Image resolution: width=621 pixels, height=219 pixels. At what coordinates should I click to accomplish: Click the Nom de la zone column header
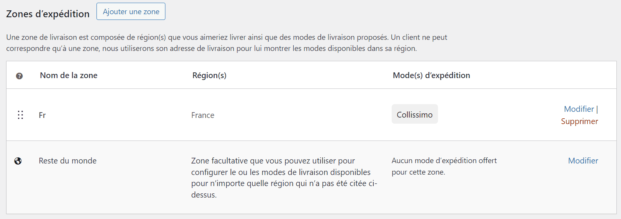pyautogui.click(x=69, y=75)
